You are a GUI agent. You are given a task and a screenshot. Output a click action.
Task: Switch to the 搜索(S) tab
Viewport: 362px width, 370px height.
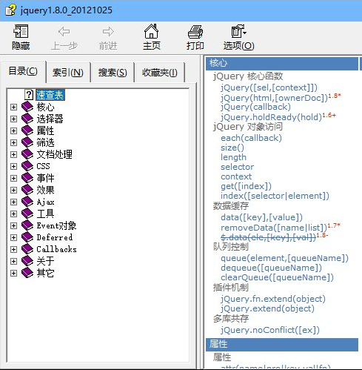pos(113,73)
